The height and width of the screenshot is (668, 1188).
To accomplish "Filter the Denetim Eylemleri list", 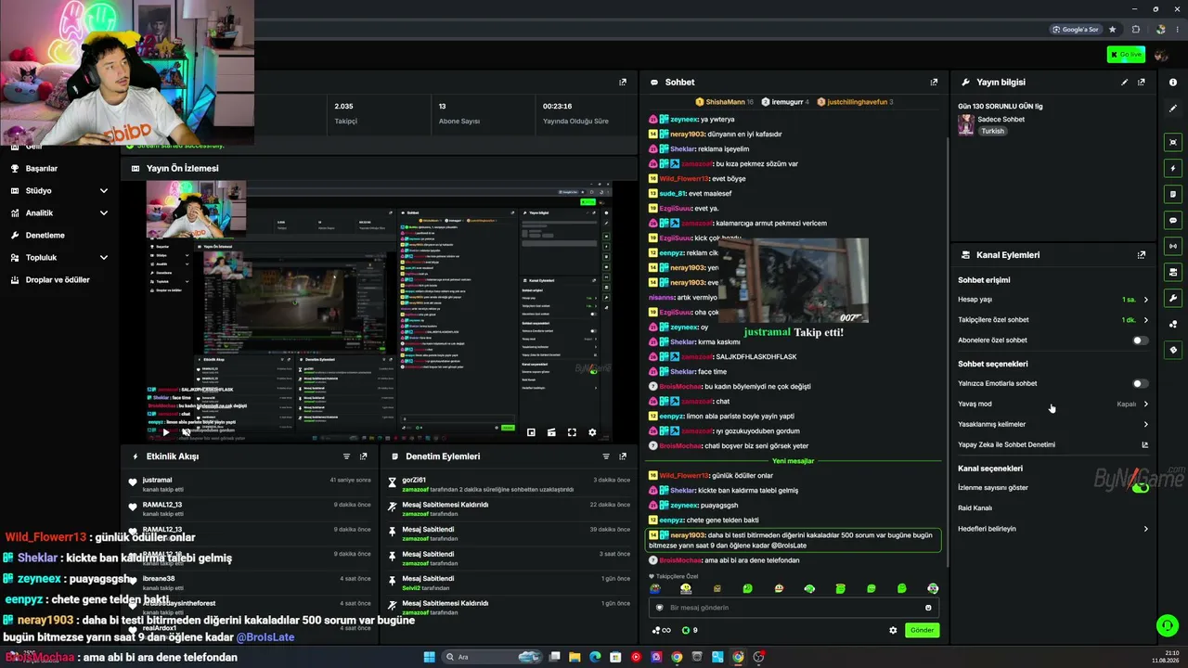I will pyautogui.click(x=606, y=456).
